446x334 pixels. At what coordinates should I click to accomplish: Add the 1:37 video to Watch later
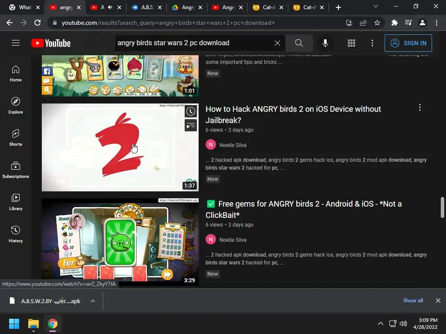(191, 112)
